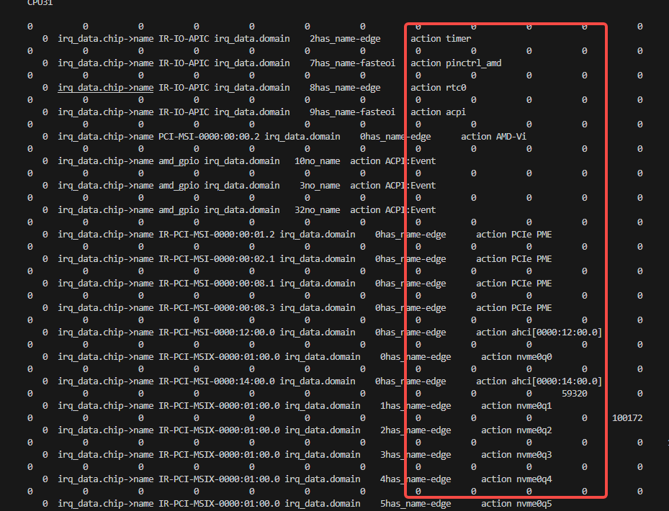
Task: Select 'ahci[0000:12:00.0]' action text
Action: pyautogui.click(x=557, y=333)
